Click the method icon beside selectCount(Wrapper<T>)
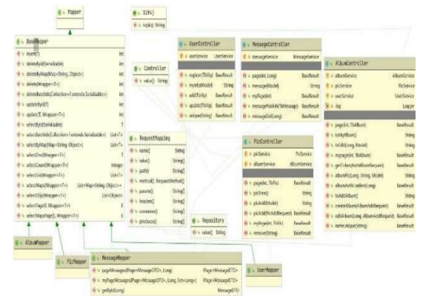 19,165
